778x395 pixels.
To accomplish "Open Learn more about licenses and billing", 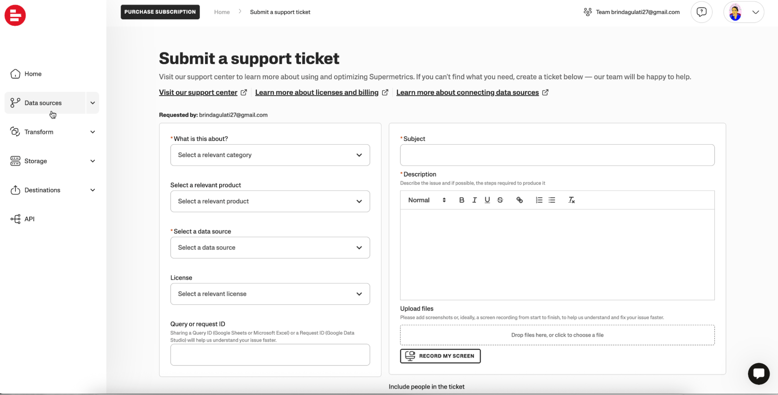I will coord(317,93).
